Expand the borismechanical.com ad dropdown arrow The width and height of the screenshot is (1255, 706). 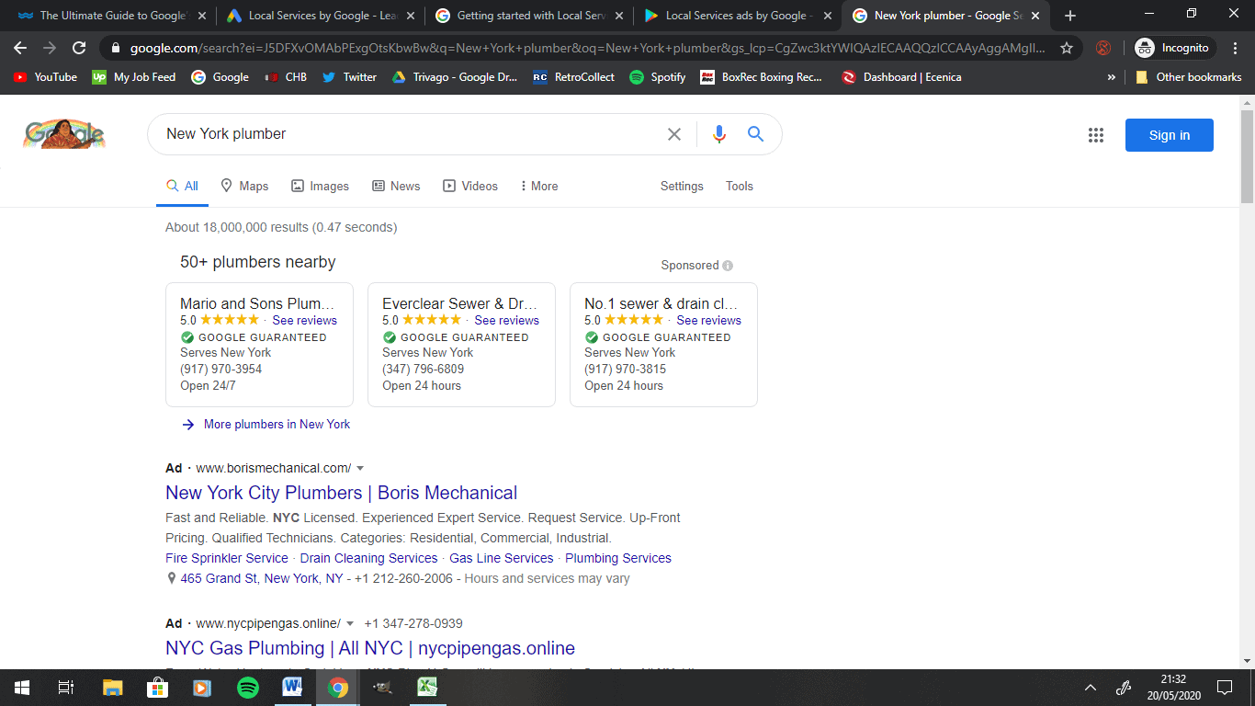click(x=360, y=468)
